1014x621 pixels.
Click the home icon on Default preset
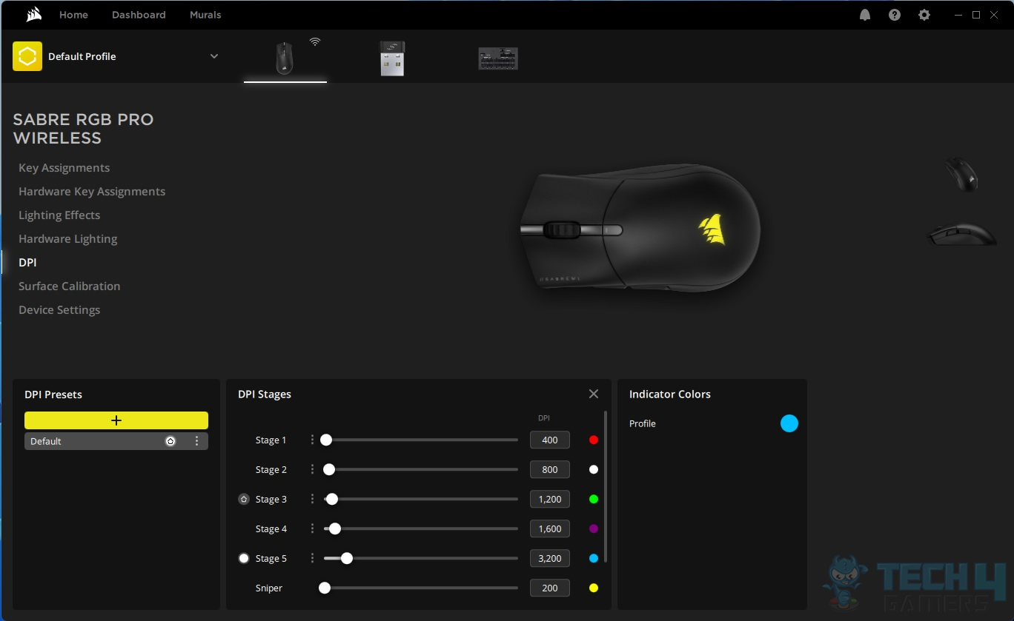click(170, 441)
